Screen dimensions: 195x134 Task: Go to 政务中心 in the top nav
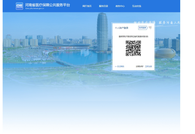pos(120,6)
